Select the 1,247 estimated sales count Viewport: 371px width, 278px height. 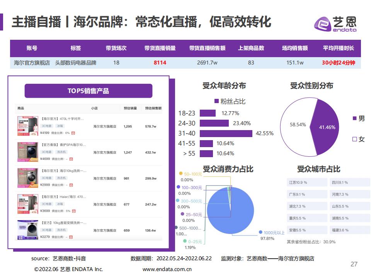coord(128,153)
